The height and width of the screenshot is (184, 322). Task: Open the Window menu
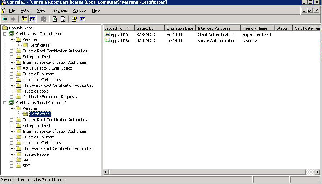pos(80,10)
